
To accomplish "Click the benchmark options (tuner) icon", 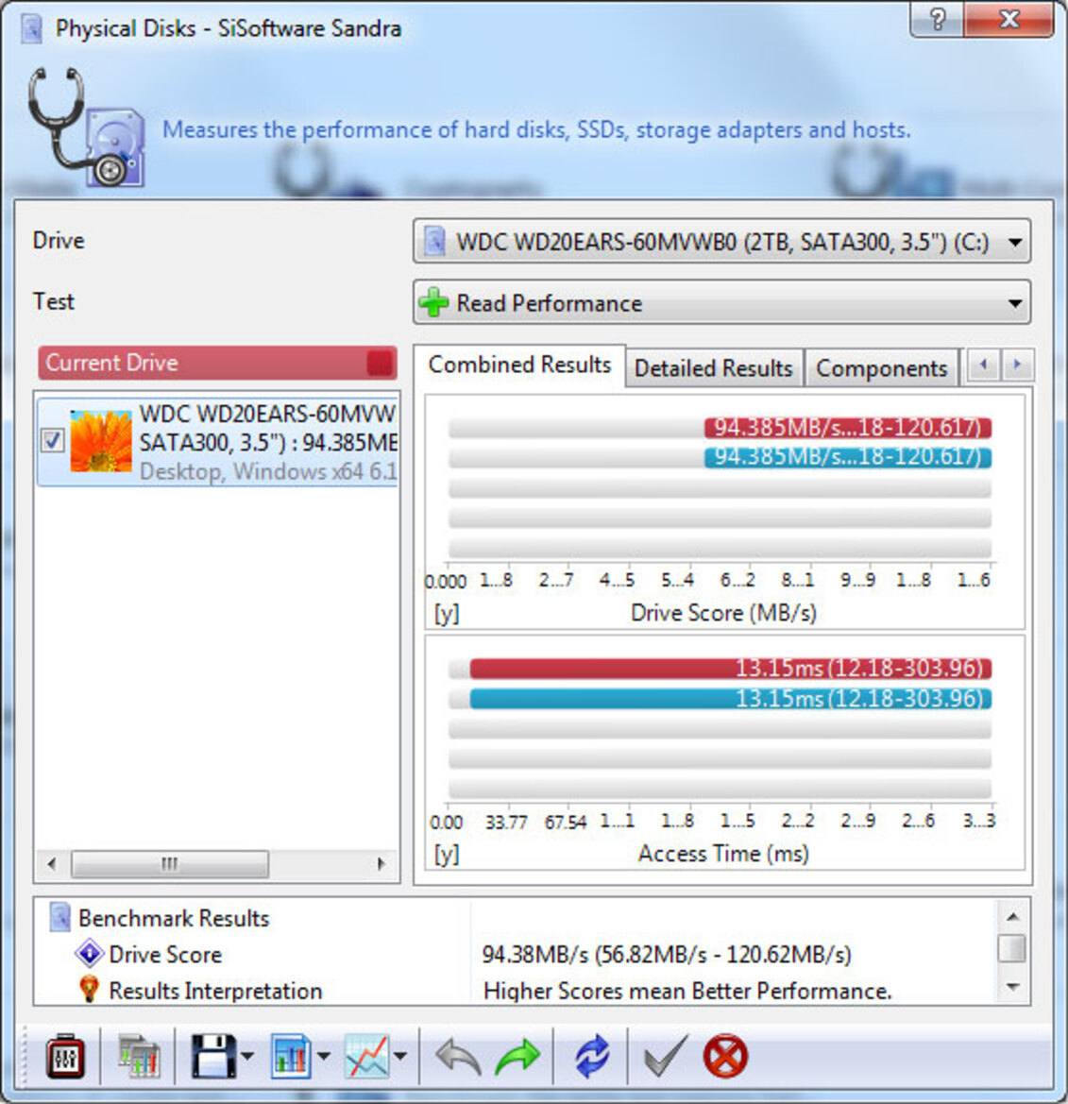I will 65,1056.
